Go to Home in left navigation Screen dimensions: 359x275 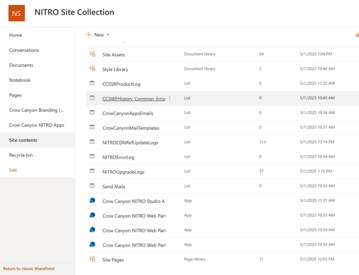click(x=15, y=35)
